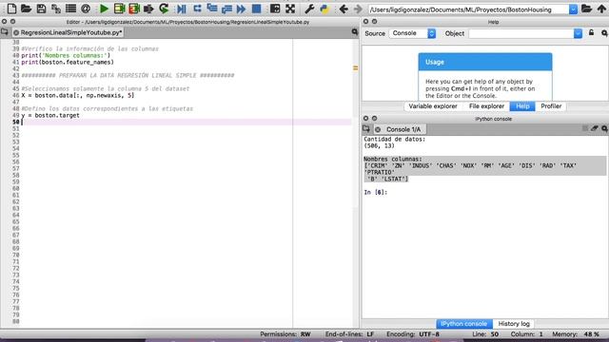Go back with the left arrow icon
The height and width of the screenshot is (342, 609).
pyautogui.click(x=344, y=9)
